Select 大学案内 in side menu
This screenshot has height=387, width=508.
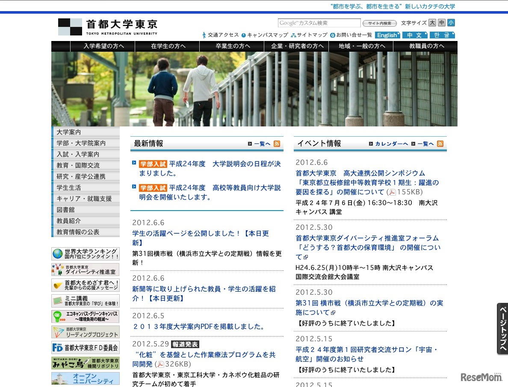(x=86, y=132)
